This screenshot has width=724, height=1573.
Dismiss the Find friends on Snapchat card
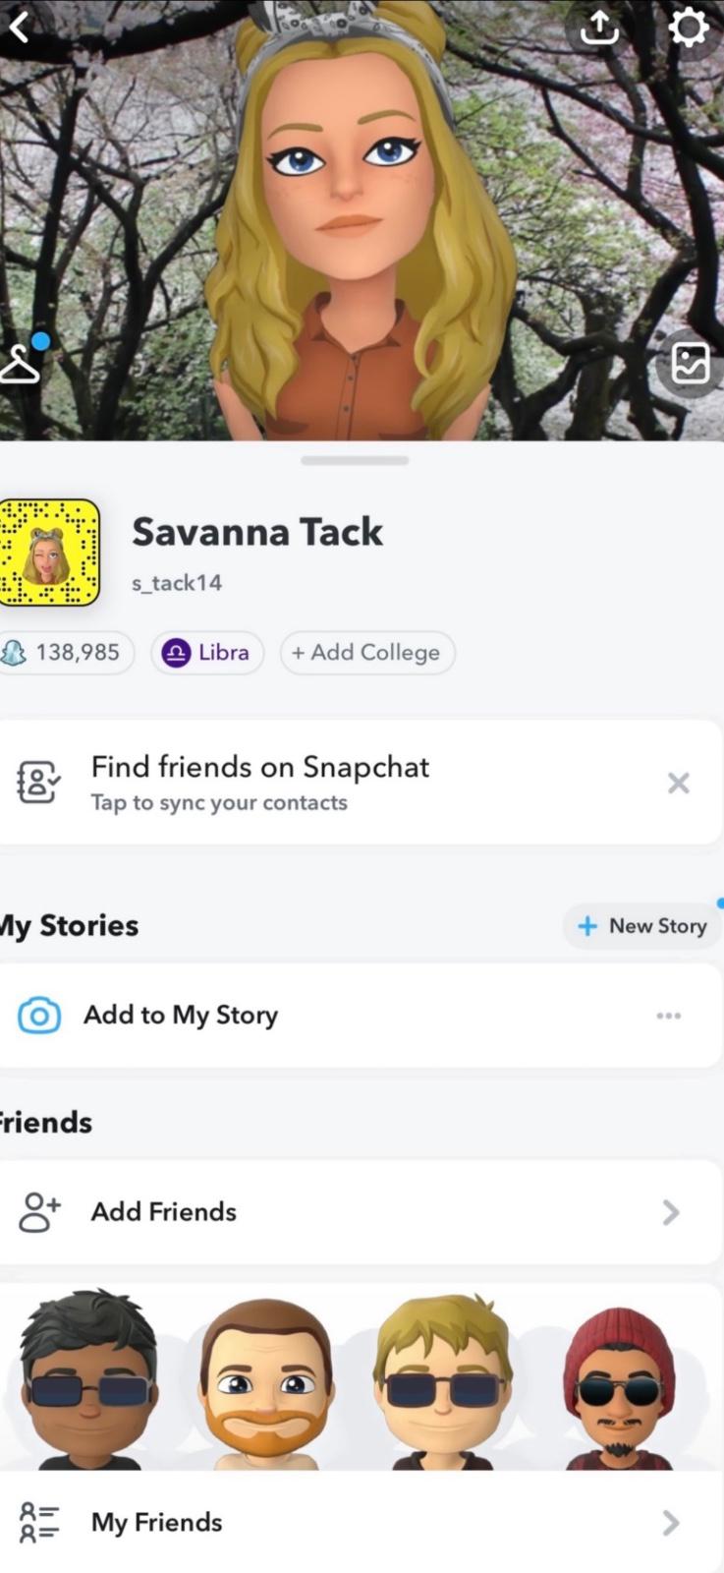click(678, 783)
